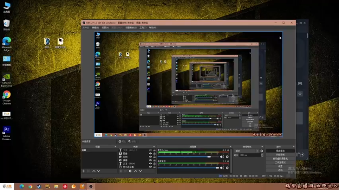Open source properties gear in Sources toolbar
The width and height of the screenshot is (339, 190).
point(130,171)
